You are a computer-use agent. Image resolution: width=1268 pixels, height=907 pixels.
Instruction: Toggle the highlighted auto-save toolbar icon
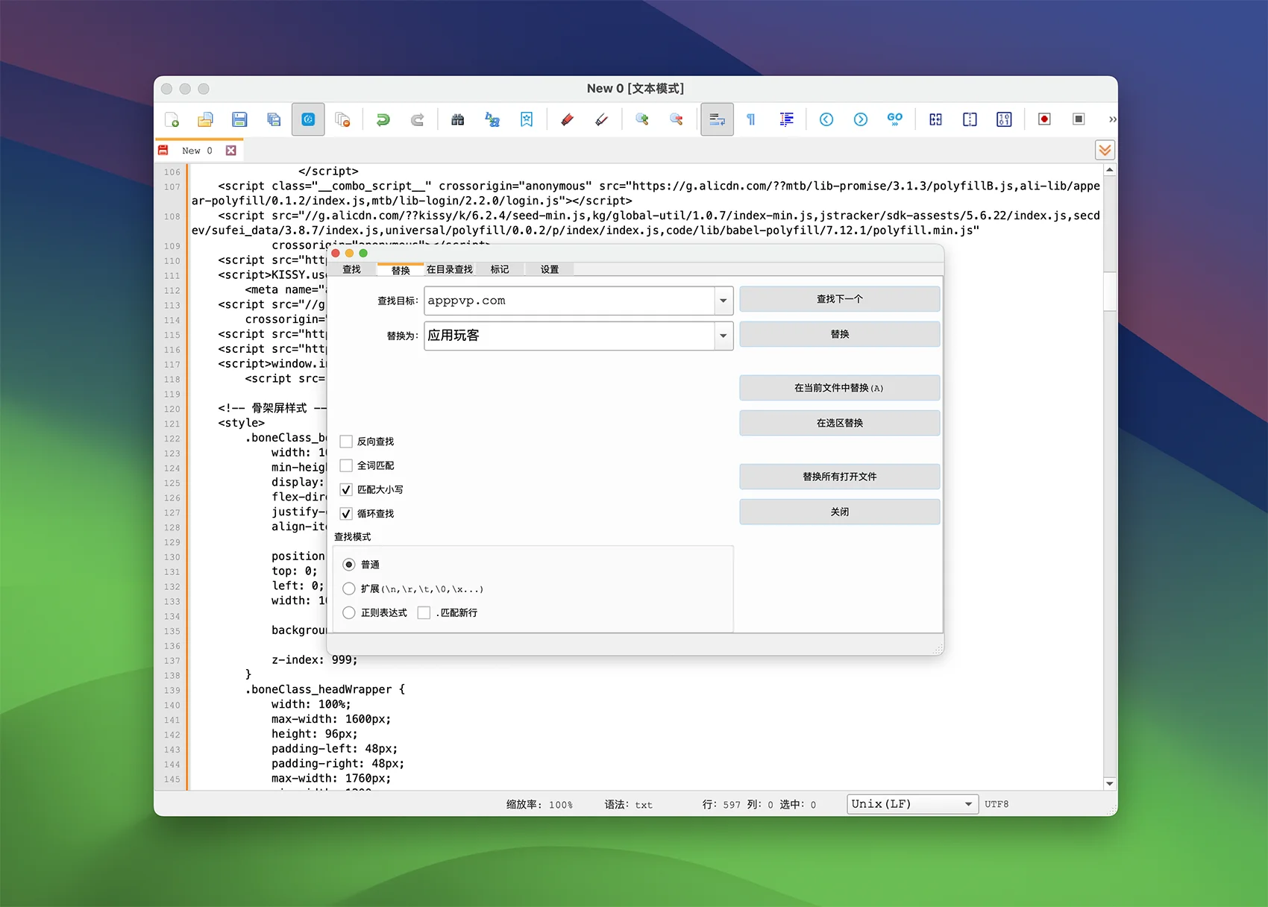(x=308, y=119)
